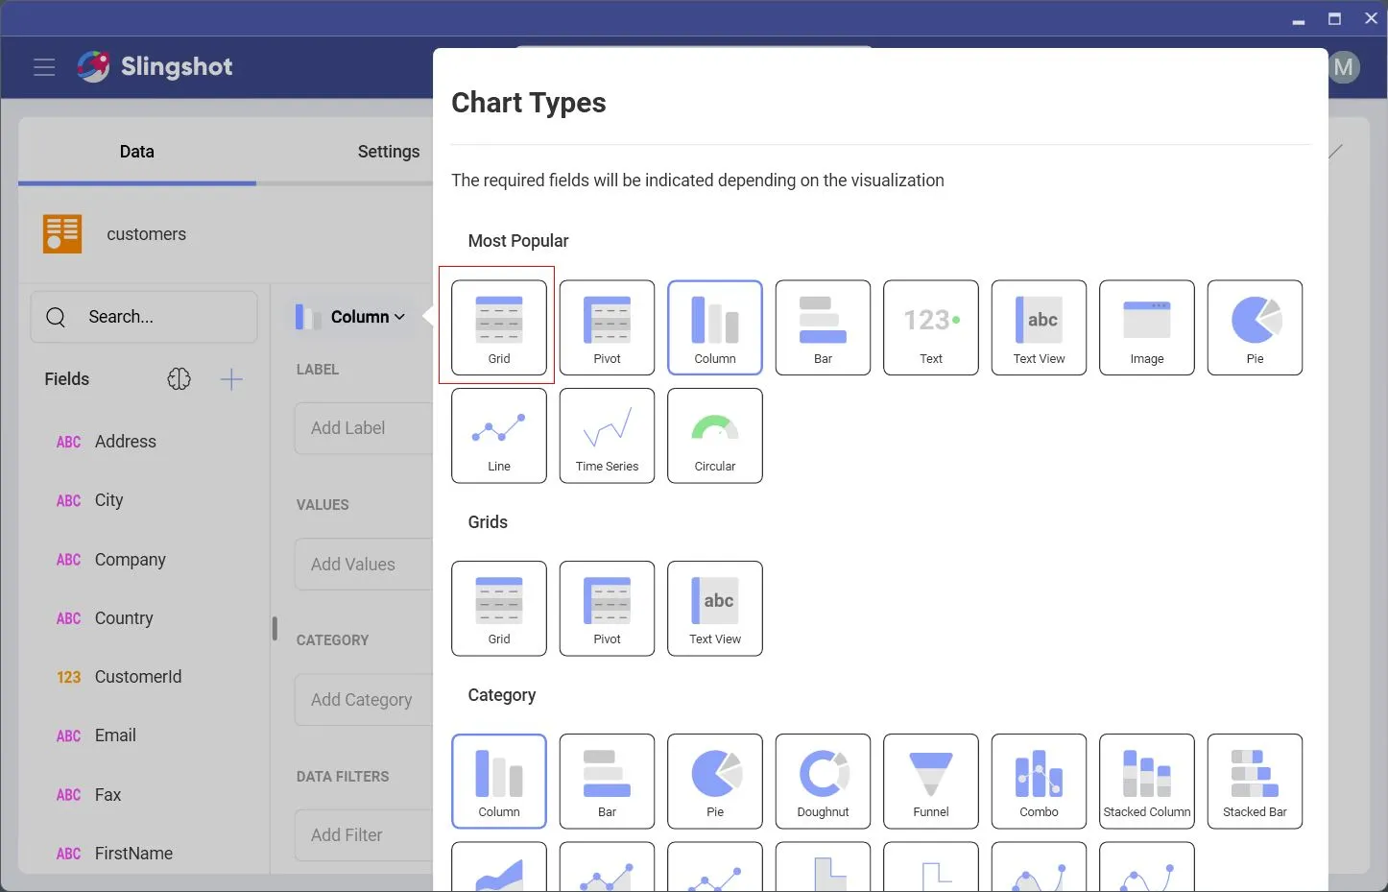The height and width of the screenshot is (892, 1388).
Task: Choose the Combo chart type
Action: pos(1039,781)
